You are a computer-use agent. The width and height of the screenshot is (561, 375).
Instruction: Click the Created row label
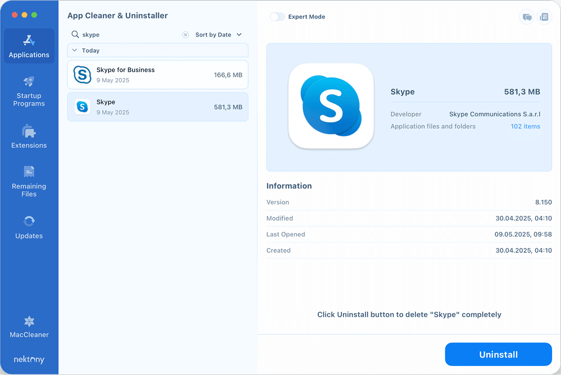coord(279,250)
